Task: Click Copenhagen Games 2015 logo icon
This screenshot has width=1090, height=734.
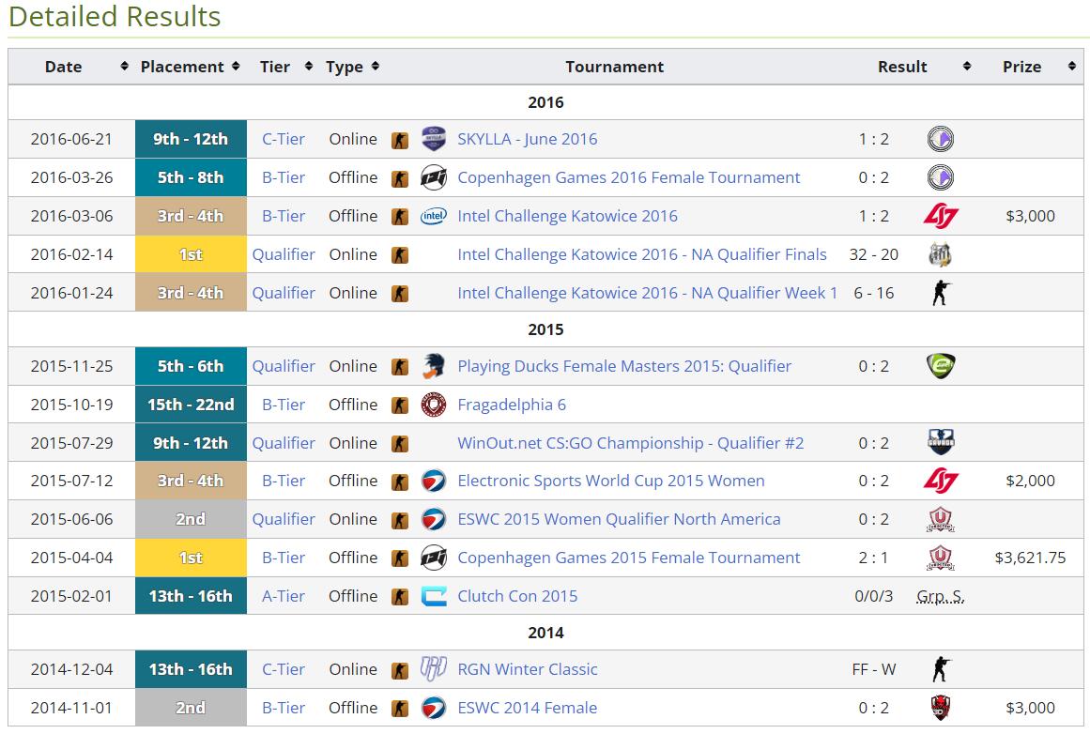Action: click(x=434, y=558)
